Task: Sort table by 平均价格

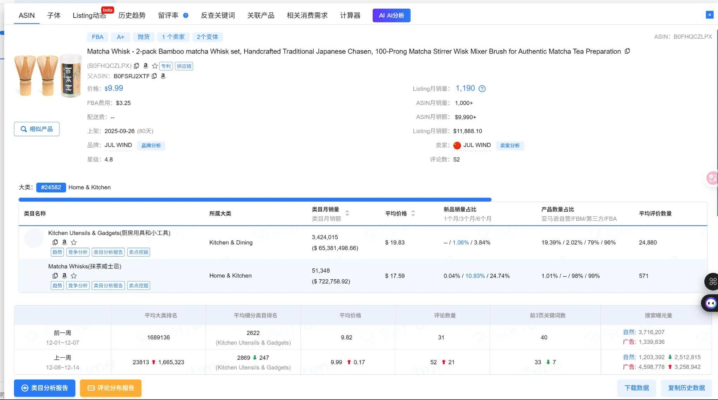Action: point(413,213)
